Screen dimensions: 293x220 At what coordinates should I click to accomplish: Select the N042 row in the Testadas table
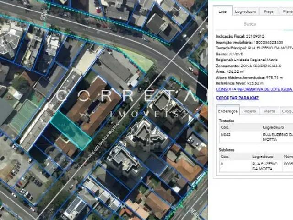(256, 137)
